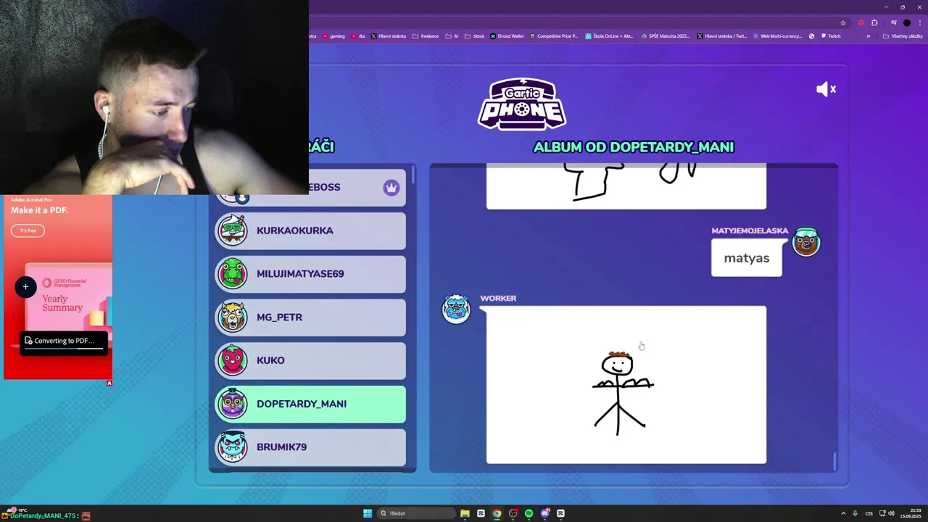Open the clock showing 21:53
Screen dimensions: 928x522
[911, 513]
